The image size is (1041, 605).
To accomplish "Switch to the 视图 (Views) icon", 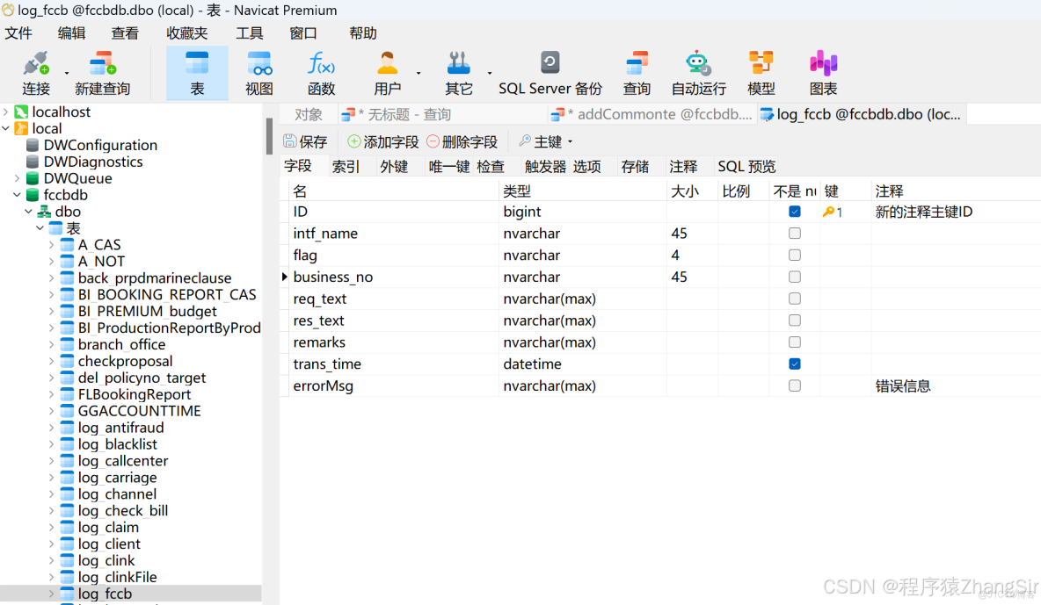I will [259, 72].
